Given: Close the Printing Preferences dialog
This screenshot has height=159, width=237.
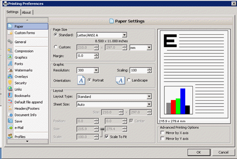Looking at the screenshot, I should [234, 4].
